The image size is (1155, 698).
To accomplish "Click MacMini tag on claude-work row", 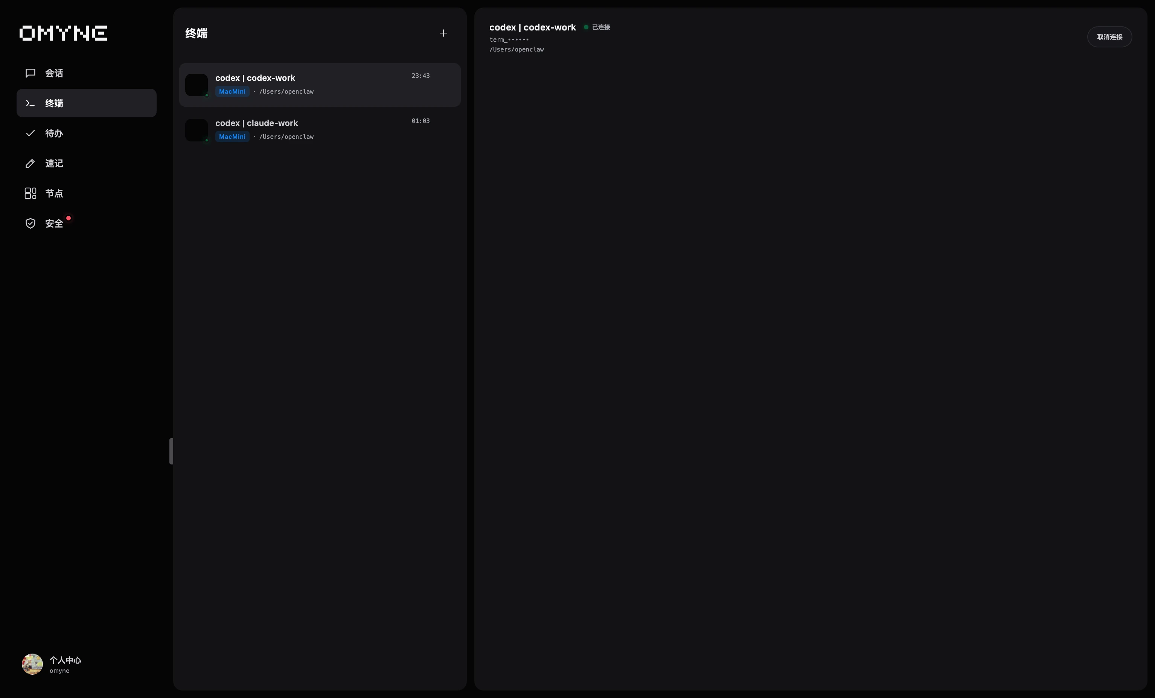I will coord(232,137).
